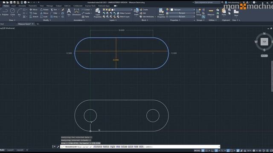This screenshot has width=273, height=153.
Task: Click the Rotate tool
Action: 44,10
